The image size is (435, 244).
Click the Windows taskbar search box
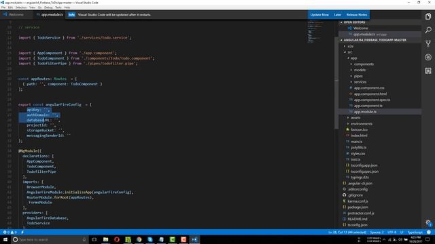[x=50, y=239]
